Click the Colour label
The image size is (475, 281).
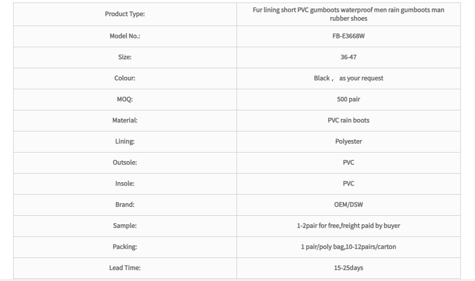125,78
